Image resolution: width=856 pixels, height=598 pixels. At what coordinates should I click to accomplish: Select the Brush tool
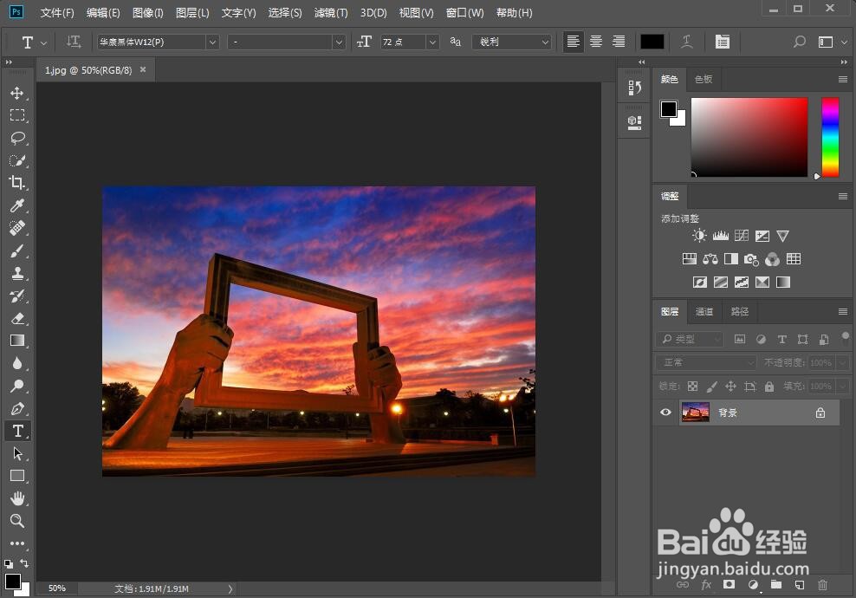pyautogui.click(x=17, y=250)
